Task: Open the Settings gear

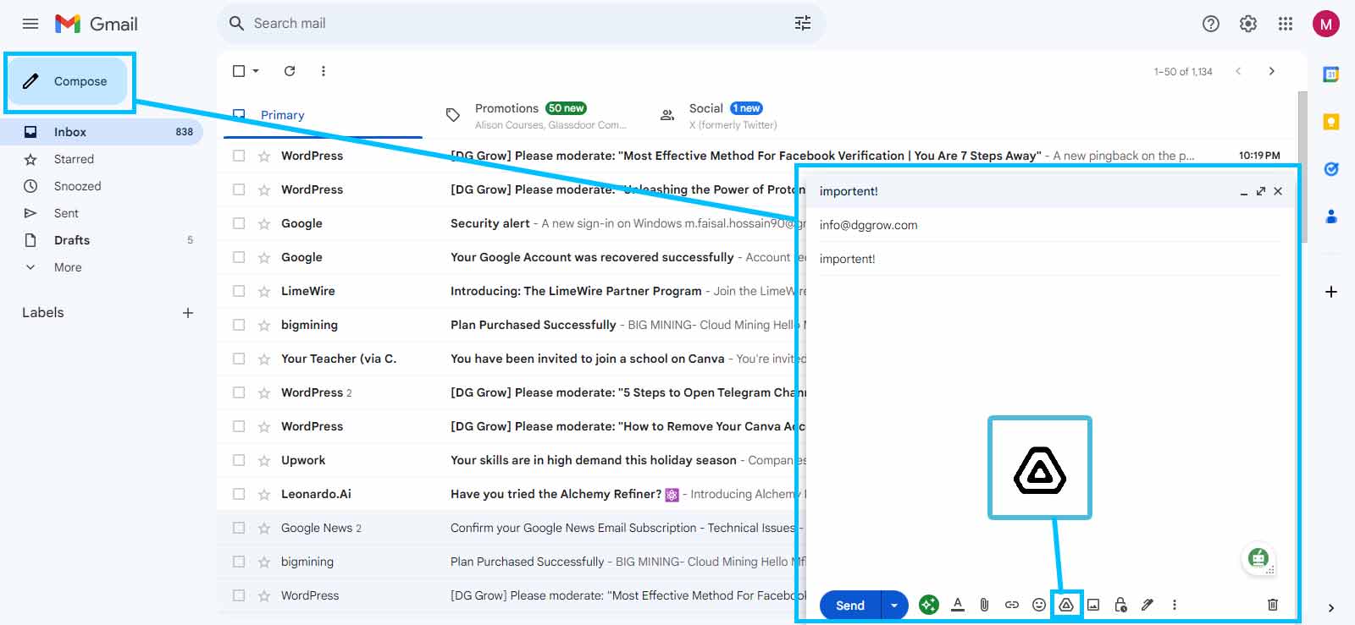Action: [x=1248, y=24]
